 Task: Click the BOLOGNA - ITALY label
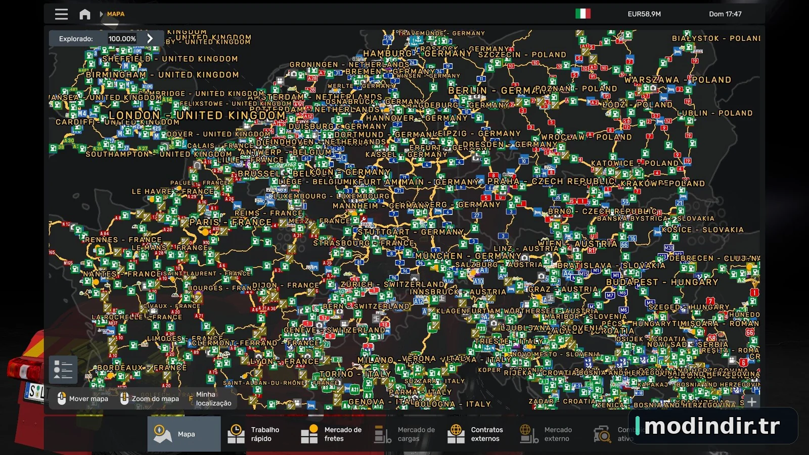click(x=453, y=404)
